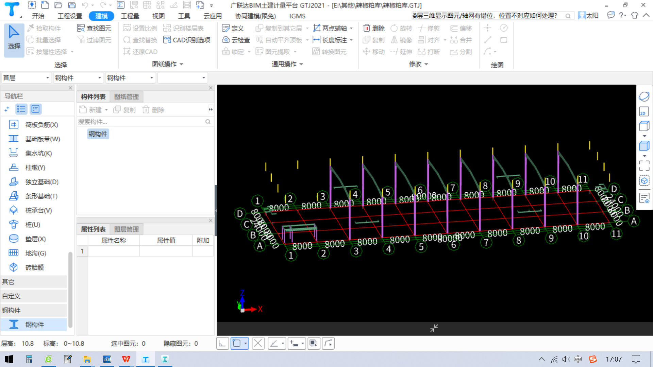This screenshot has height=367, width=653.
Task: Click the fit-to-screen extents icon
Action: [644, 166]
